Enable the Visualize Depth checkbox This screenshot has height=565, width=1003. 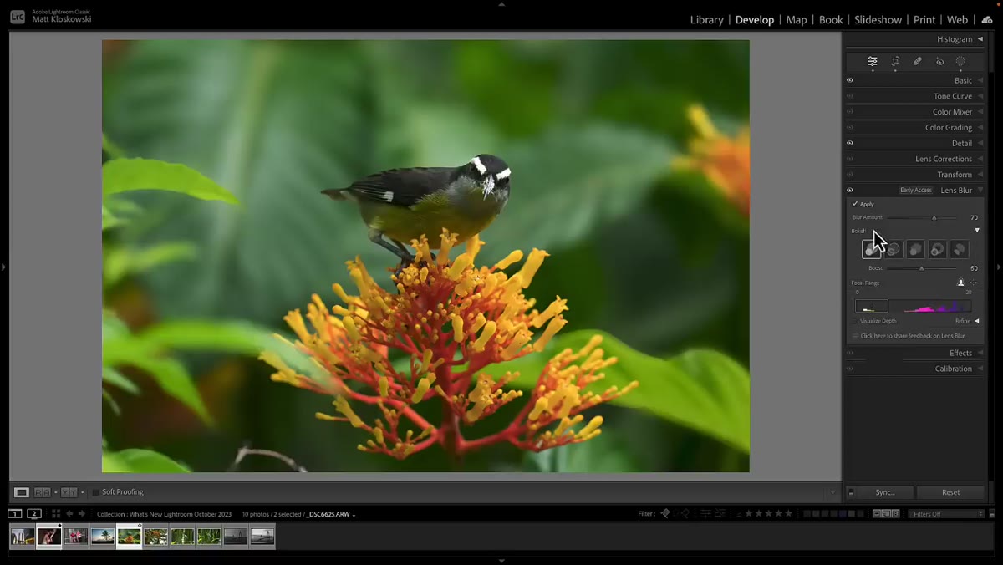(855, 320)
